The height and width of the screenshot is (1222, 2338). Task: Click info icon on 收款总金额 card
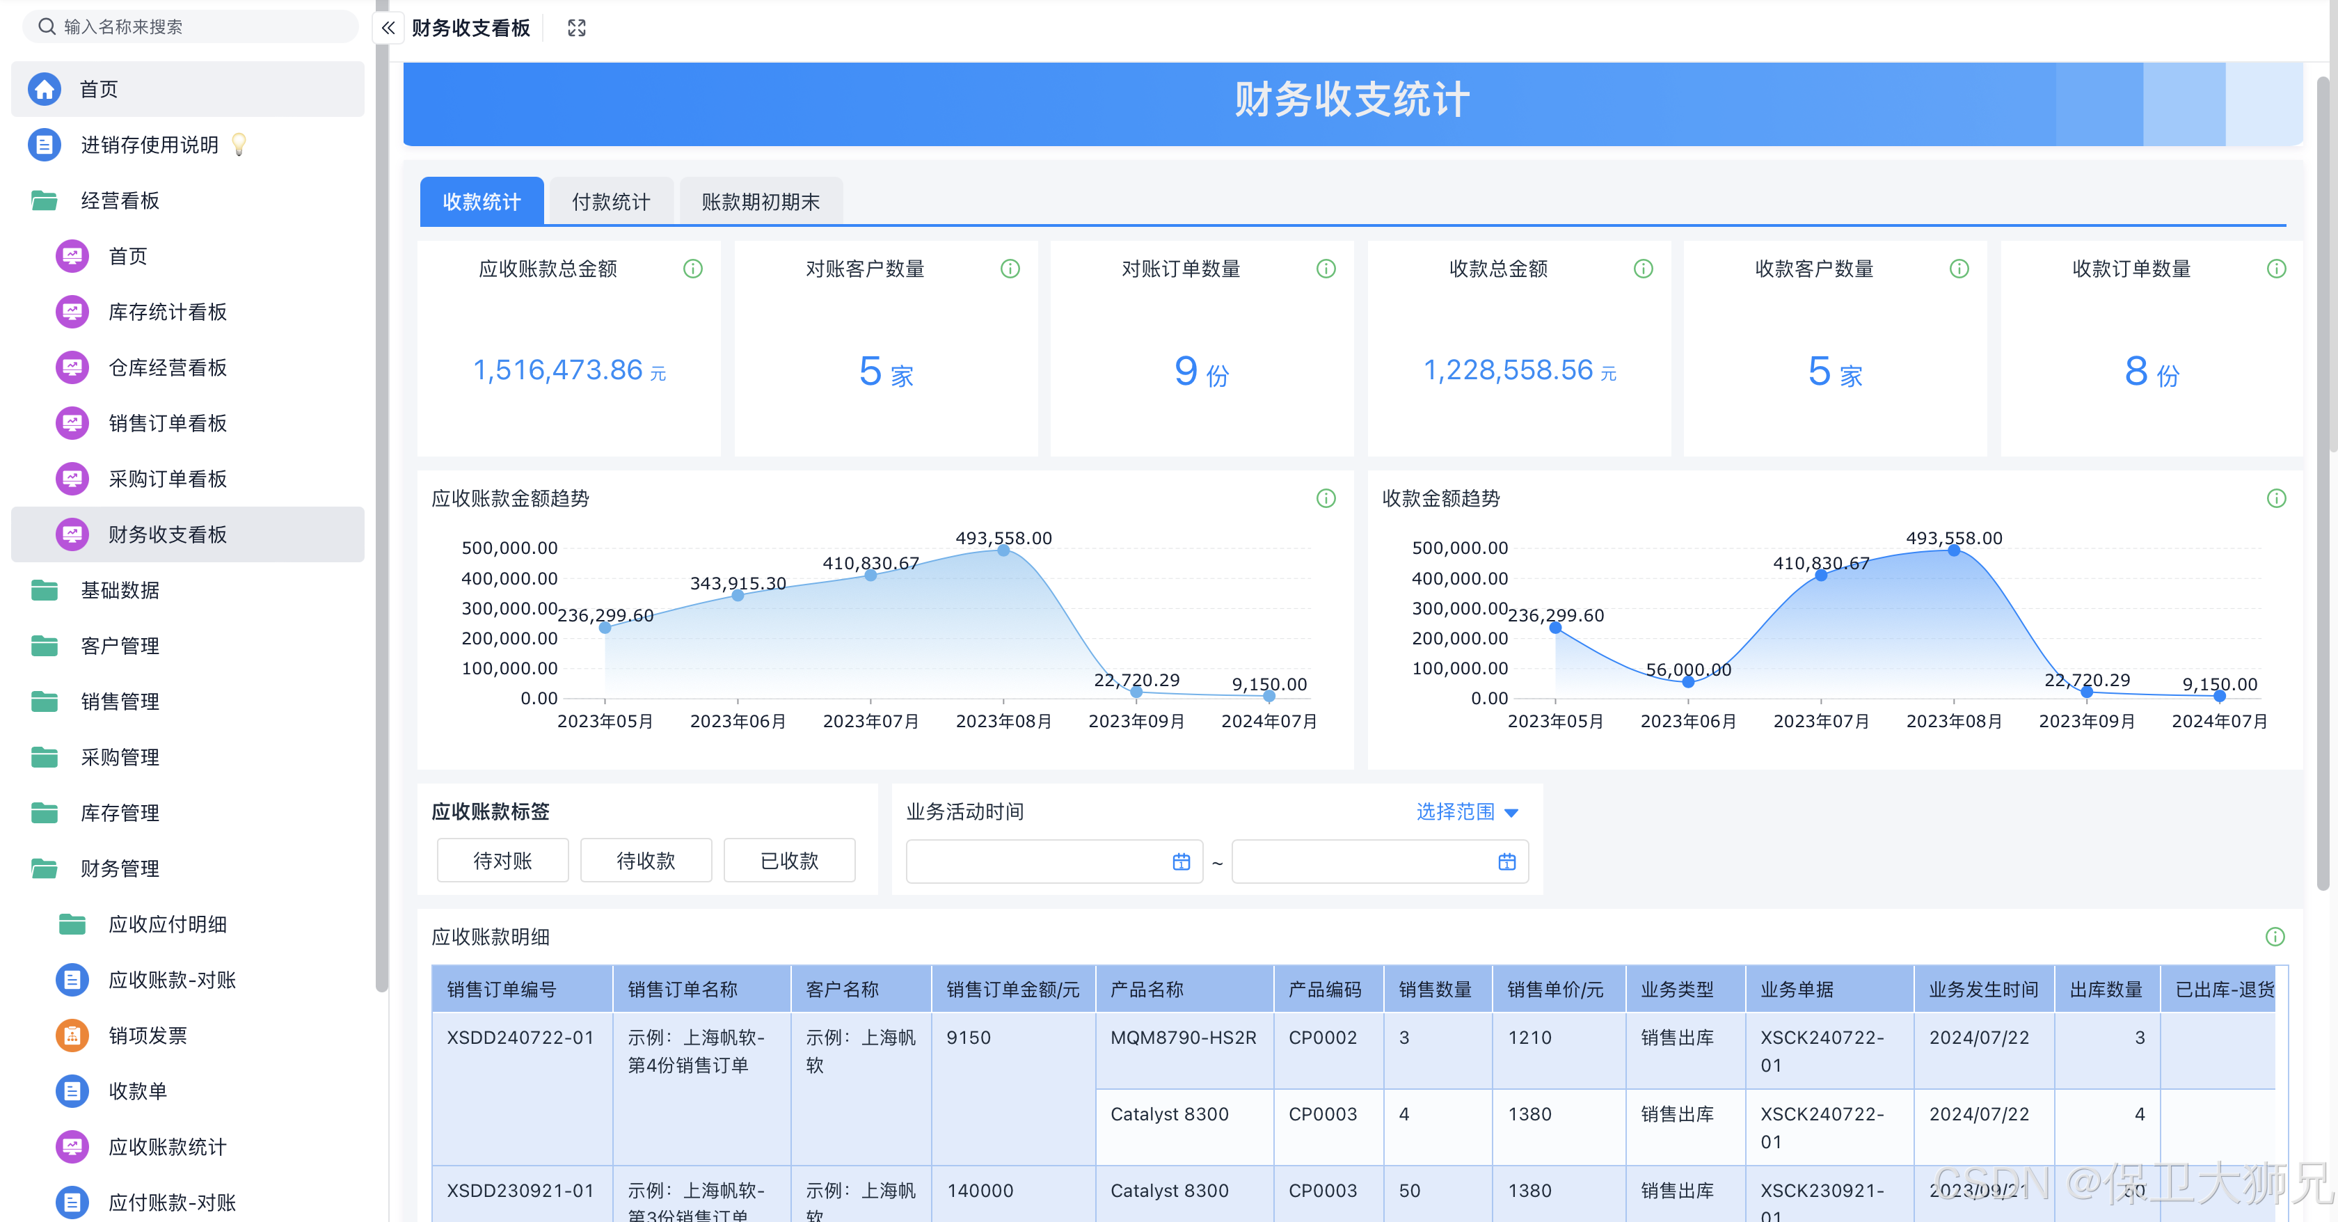(x=1643, y=269)
